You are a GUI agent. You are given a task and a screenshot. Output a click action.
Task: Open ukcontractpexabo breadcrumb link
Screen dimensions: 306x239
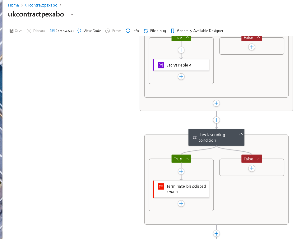coord(41,5)
